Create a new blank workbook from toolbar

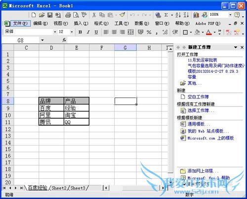[x=34, y=15]
